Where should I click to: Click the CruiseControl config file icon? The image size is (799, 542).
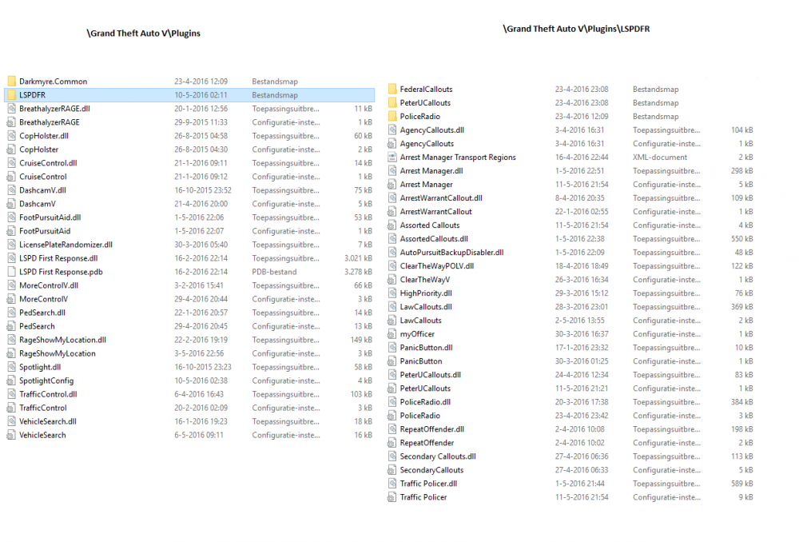point(11,177)
